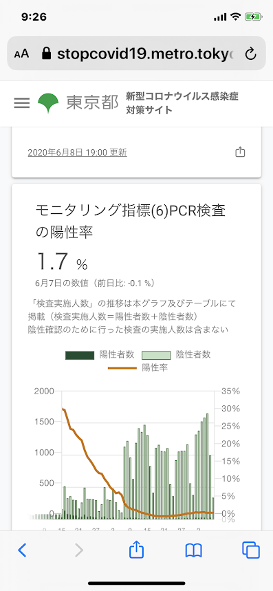Open Safari tabs overview icon
Viewport: 273px width, 591px height.
[251, 550]
